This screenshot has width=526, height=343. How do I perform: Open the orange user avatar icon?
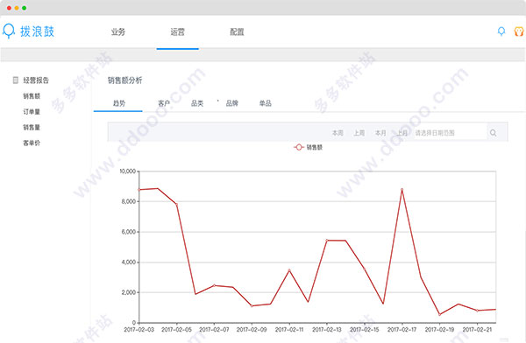[x=519, y=31]
